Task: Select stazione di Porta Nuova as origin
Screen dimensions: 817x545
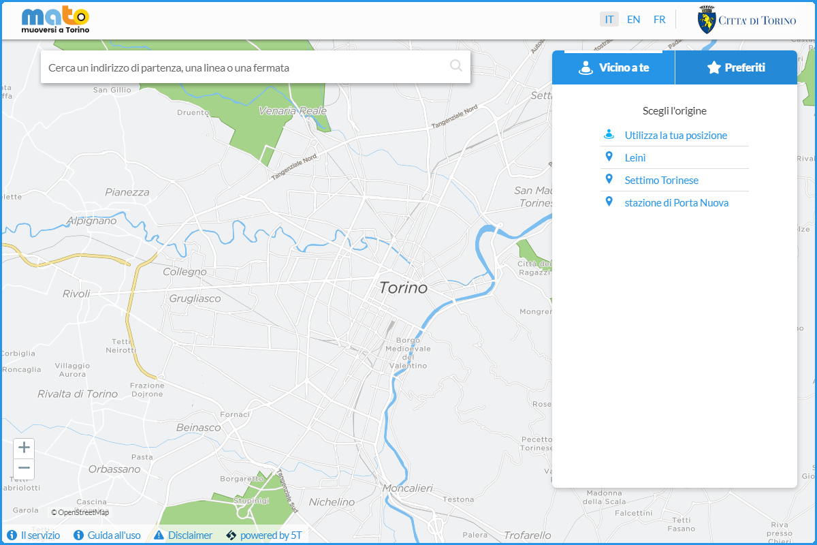Action: click(677, 203)
